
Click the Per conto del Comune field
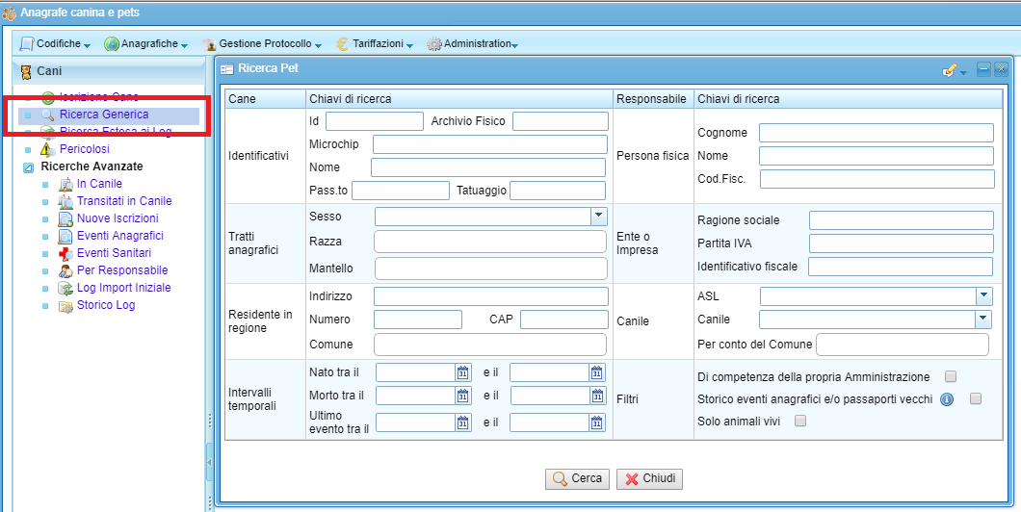tap(903, 345)
